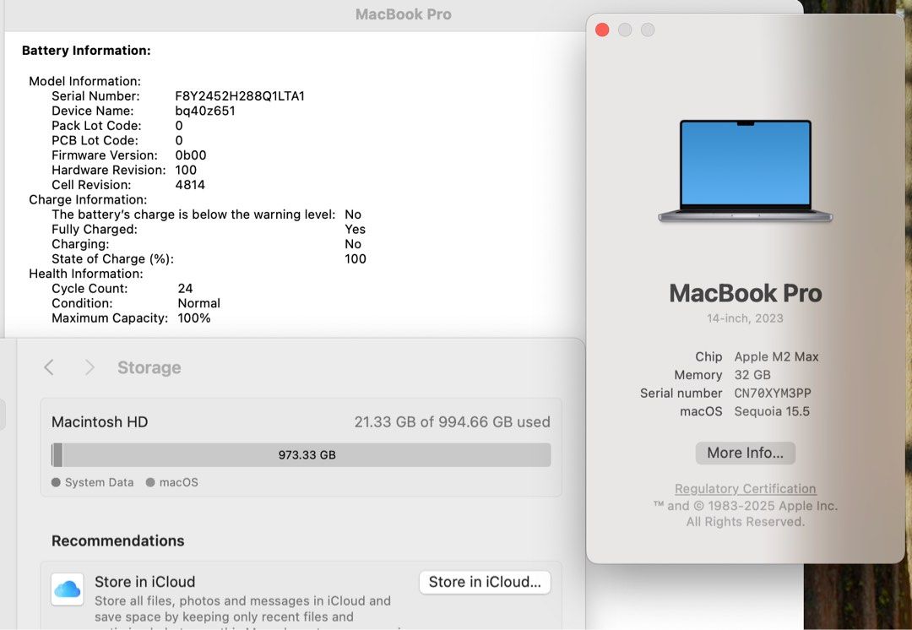Image resolution: width=912 pixels, height=630 pixels.
Task: Click the Store in iCloud heading text
Action: (145, 582)
